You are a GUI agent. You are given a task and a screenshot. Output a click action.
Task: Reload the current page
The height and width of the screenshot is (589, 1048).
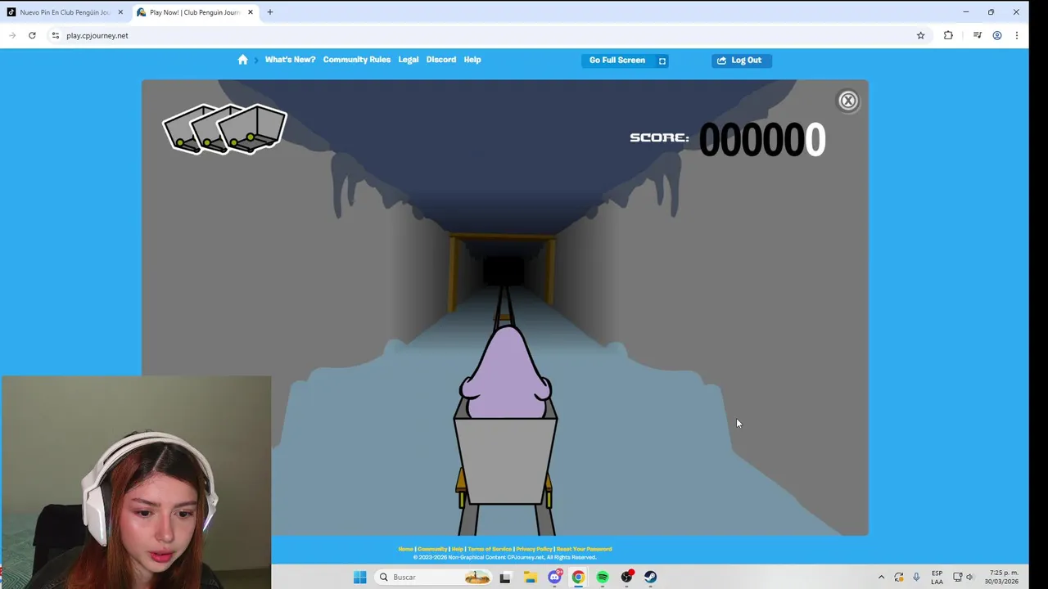[32, 35]
